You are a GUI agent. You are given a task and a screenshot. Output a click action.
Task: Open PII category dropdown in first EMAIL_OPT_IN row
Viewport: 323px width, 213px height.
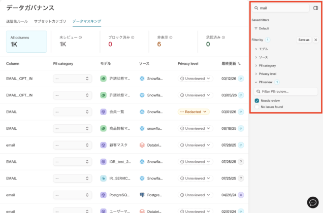[72, 79]
